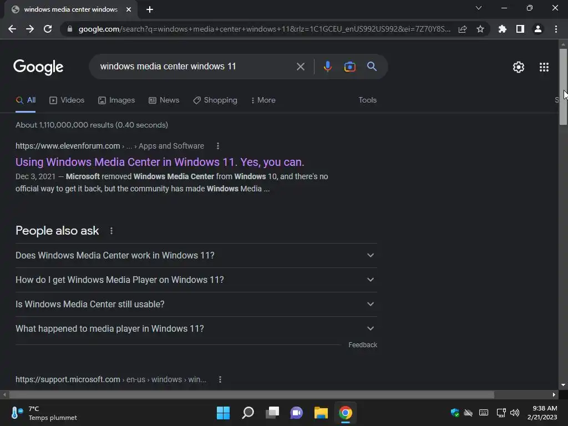The width and height of the screenshot is (568, 426).
Task: Switch to the News tab
Action: (164, 100)
